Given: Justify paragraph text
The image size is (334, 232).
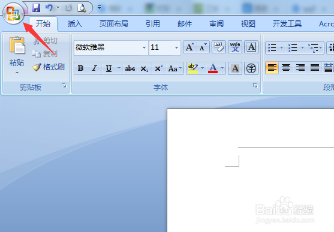Looking at the screenshot, I should click(315, 68).
